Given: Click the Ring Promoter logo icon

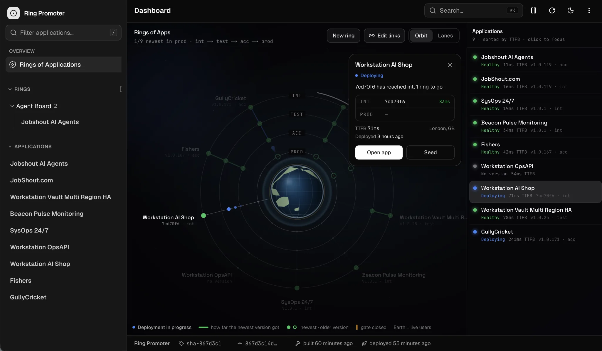Looking at the screenshot, I should pos(14,13).
